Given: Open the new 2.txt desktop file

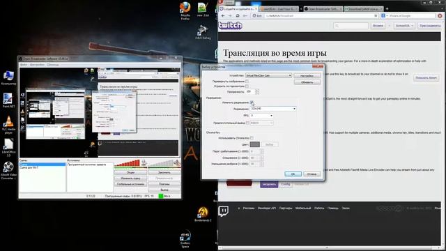Looking at the screenshot, I should click(203, 9).
